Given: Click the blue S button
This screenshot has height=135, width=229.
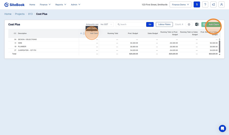Looking at the screenshot, I should pos(197,5).
